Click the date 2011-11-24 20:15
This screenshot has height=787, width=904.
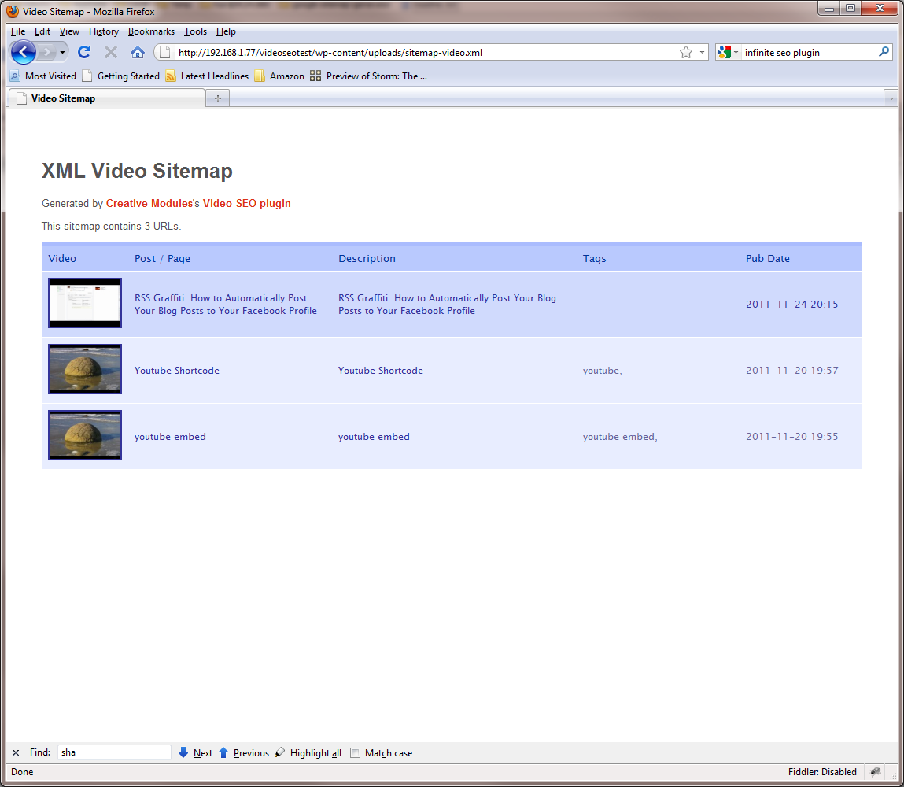[792, 304]
